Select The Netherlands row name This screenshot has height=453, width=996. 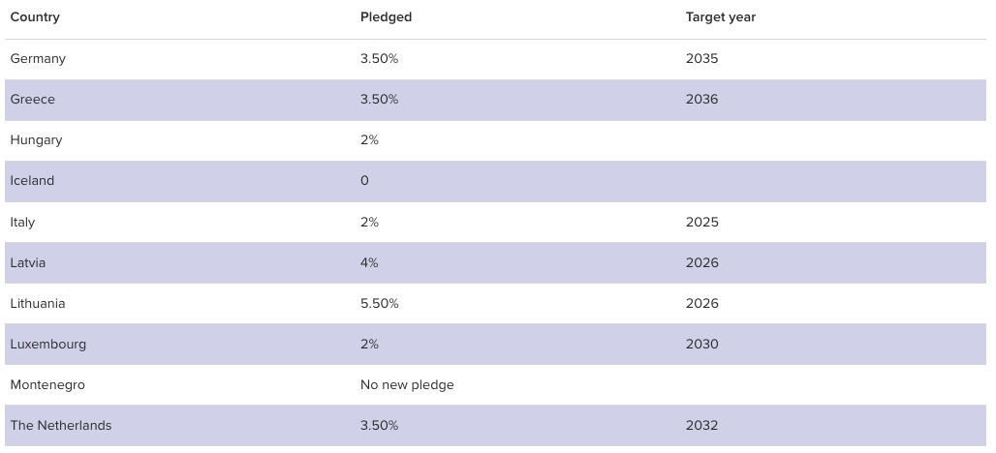pyautogui.click(x=61, y=426)
